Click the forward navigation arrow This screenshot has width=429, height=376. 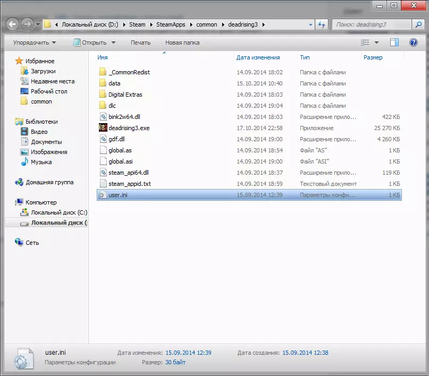pos(27,24)
